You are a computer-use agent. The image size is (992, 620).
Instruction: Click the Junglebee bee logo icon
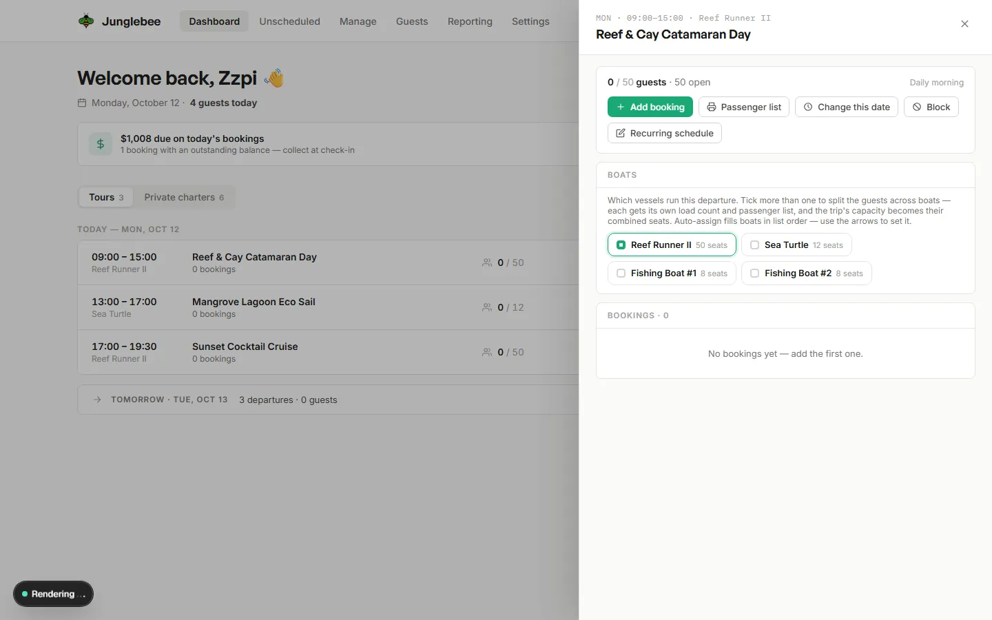86,21
